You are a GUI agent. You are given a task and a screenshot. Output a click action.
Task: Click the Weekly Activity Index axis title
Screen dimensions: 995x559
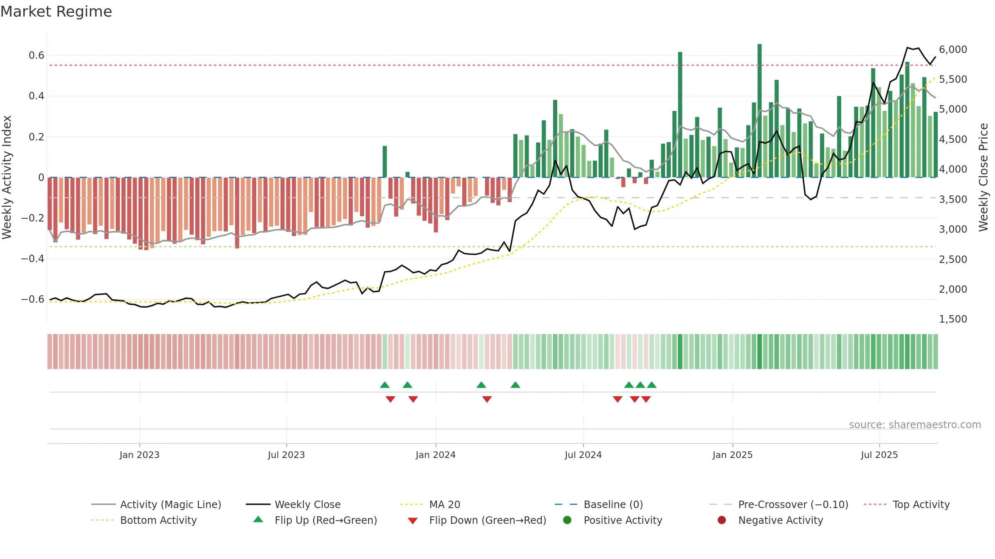7,177
